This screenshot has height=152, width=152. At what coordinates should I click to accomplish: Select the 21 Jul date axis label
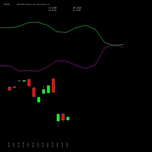tap(38, 145)
